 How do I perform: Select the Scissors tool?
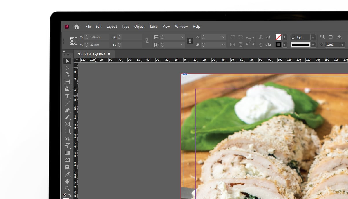coord(67,139)
